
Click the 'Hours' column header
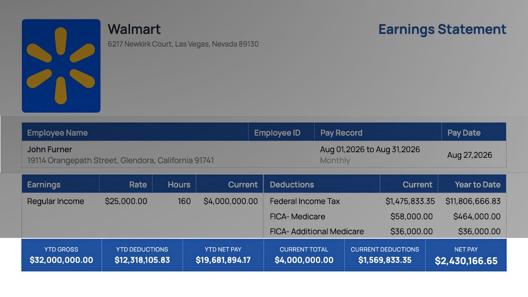pyautogui.click(x=179, y=184)
